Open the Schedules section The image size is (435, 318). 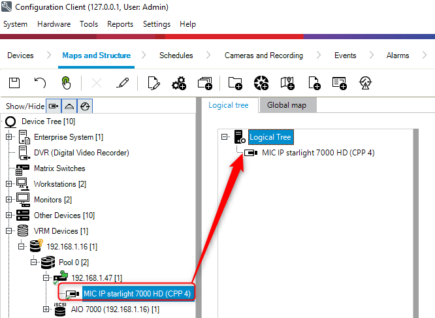click(176, 56)
